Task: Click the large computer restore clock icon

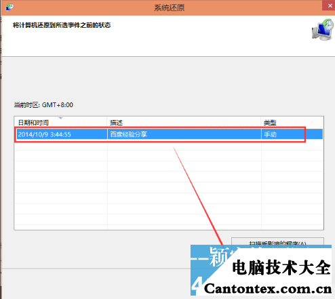Action: pyautogui.click(x=323, y=30)
